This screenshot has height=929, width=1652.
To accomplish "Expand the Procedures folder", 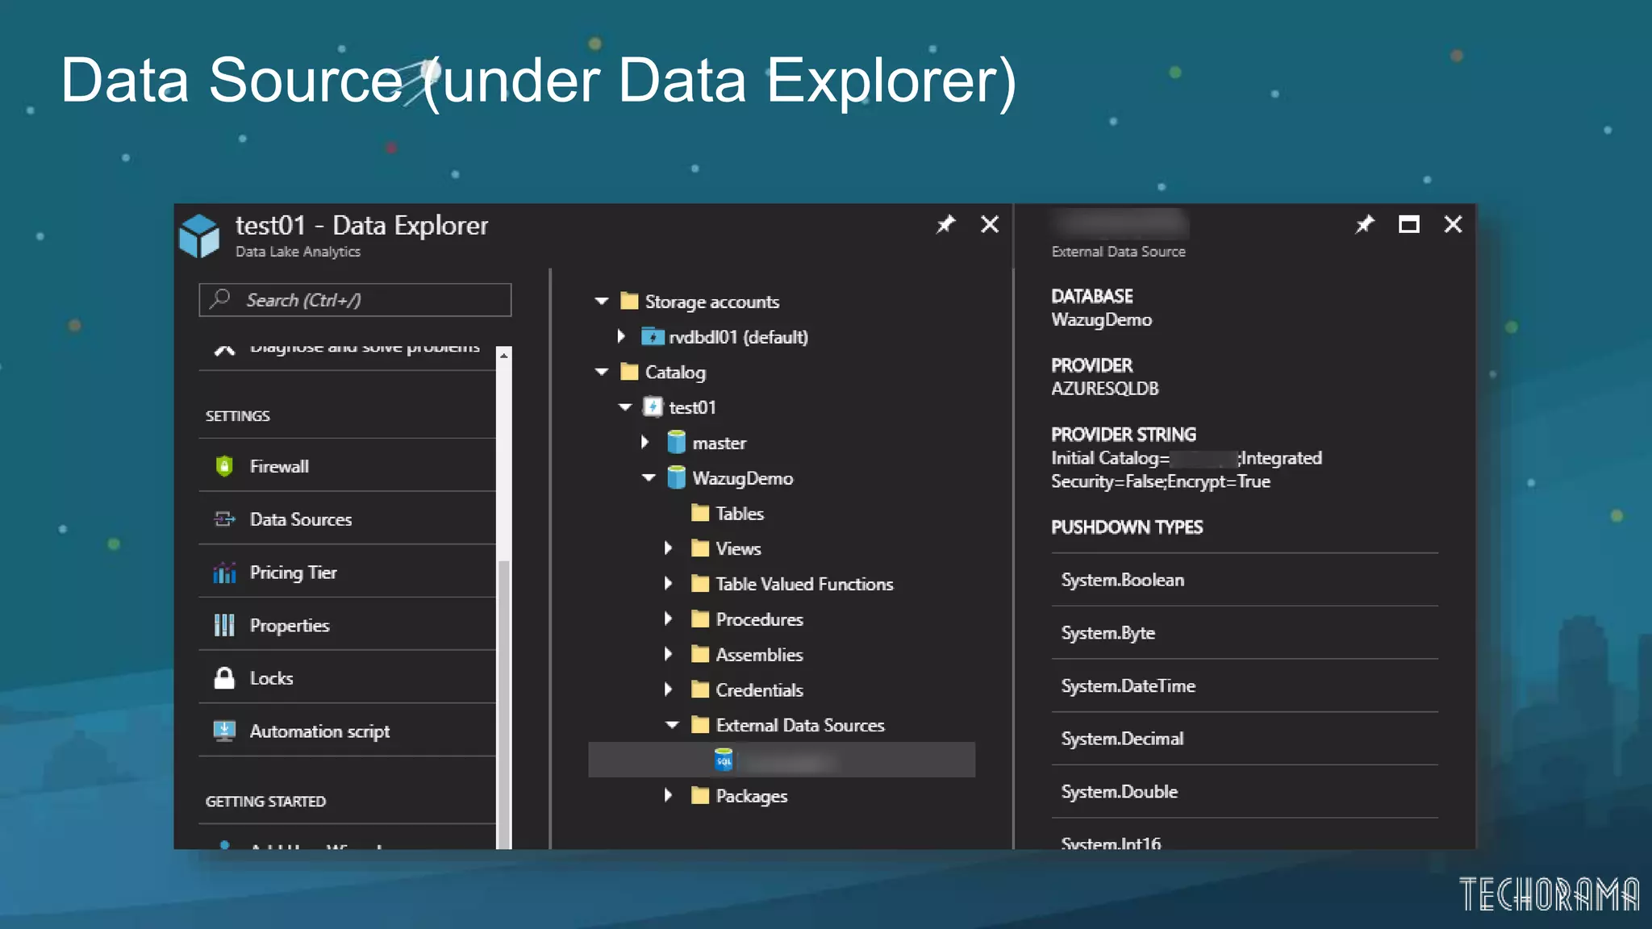I will coord(668,619).
